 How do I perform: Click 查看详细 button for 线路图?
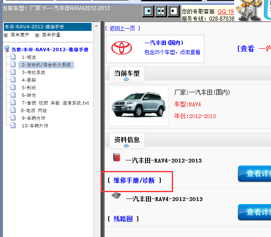coord(254,212)
